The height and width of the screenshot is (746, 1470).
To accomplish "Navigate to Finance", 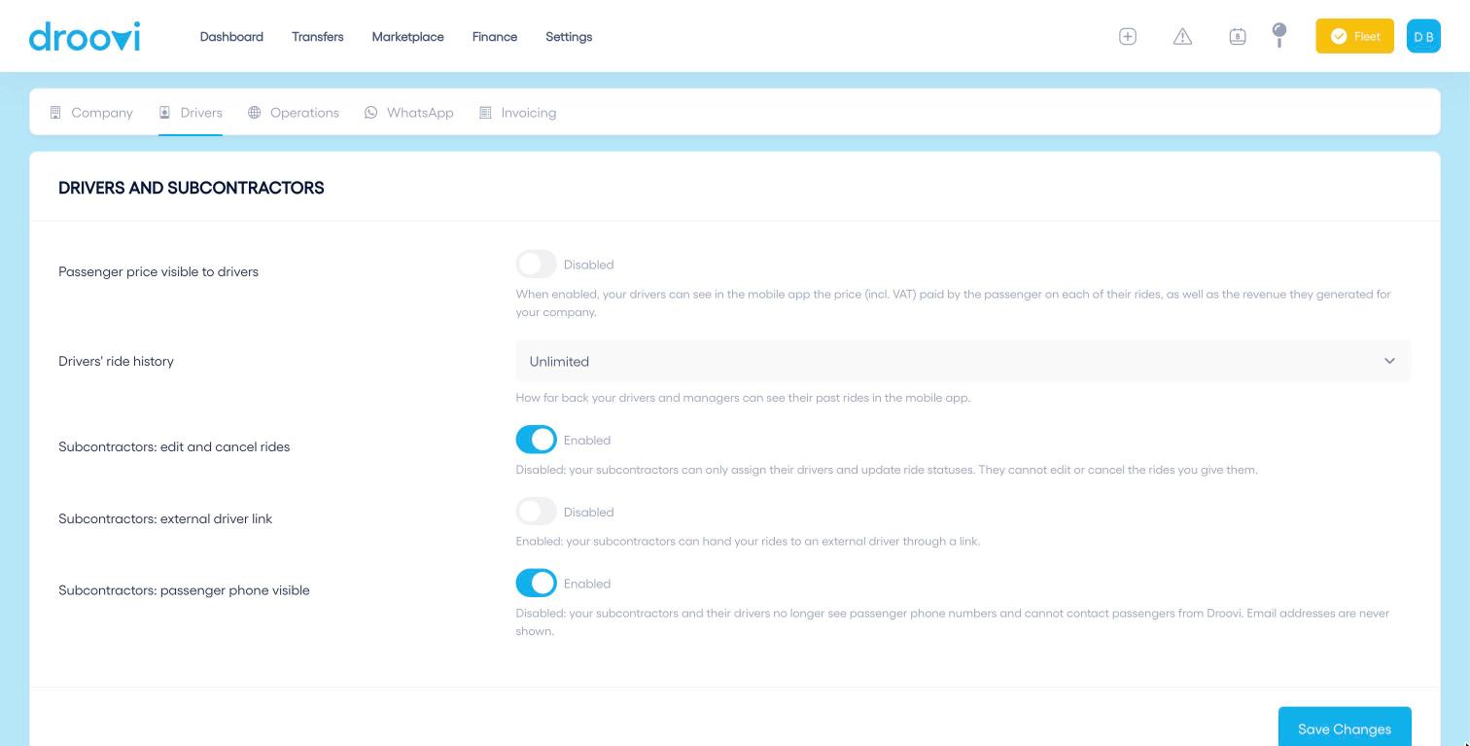I will click(495, 37).
